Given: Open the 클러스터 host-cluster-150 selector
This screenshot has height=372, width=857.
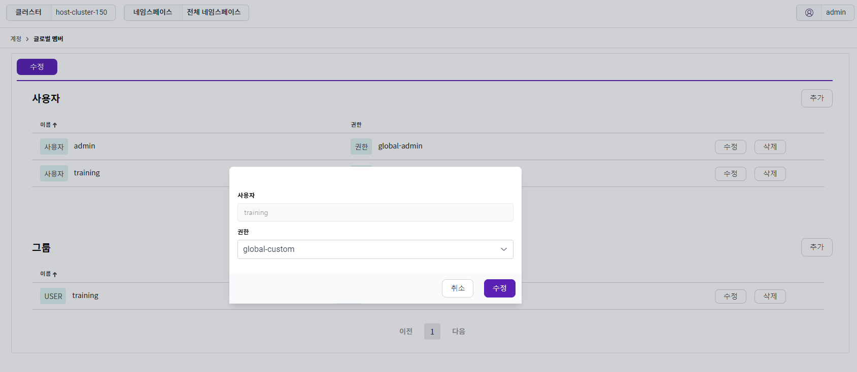Looking at the screenshot, I should [x=61, y=13].
